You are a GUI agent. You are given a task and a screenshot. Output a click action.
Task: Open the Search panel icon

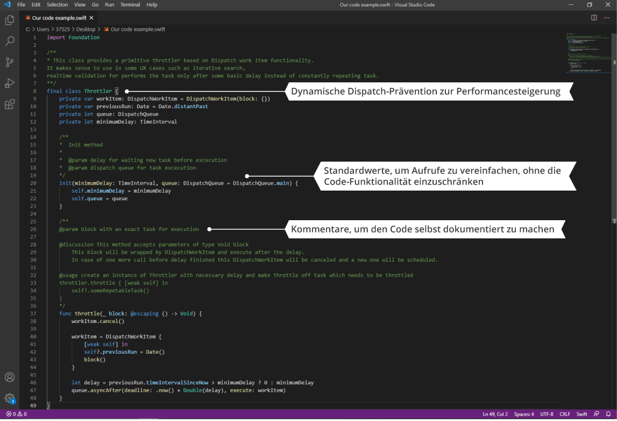[x=9, y=40]
